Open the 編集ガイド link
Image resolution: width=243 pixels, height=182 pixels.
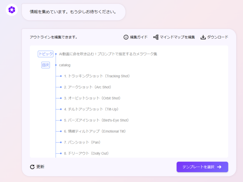(x=139, y=37)
